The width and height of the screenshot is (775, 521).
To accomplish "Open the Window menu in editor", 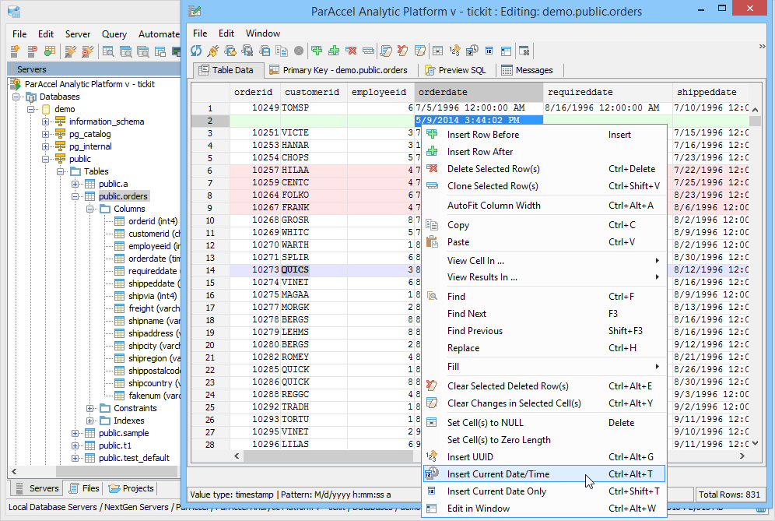I will [x=263, y=33].
